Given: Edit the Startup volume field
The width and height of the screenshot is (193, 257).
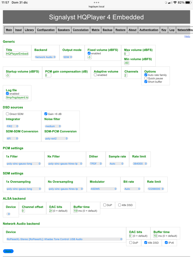Looking at the screenshot, I should [x=8, y=75].
